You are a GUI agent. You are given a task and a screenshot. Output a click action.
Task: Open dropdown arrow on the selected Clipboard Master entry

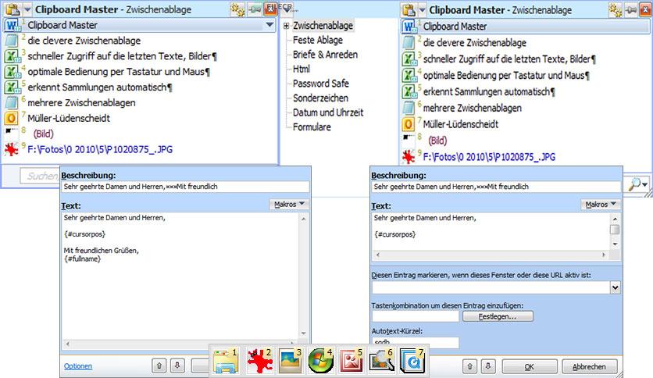pyautogui.click(x=269, y=25)
